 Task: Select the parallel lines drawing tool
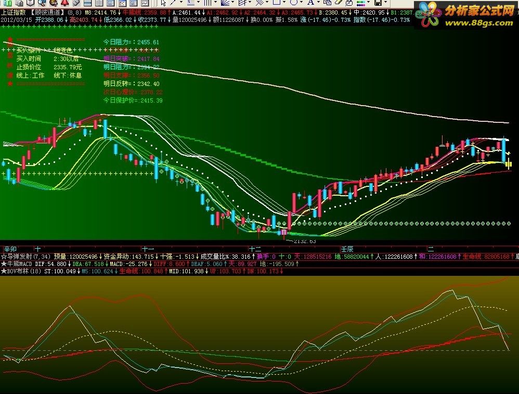[191, 3]
